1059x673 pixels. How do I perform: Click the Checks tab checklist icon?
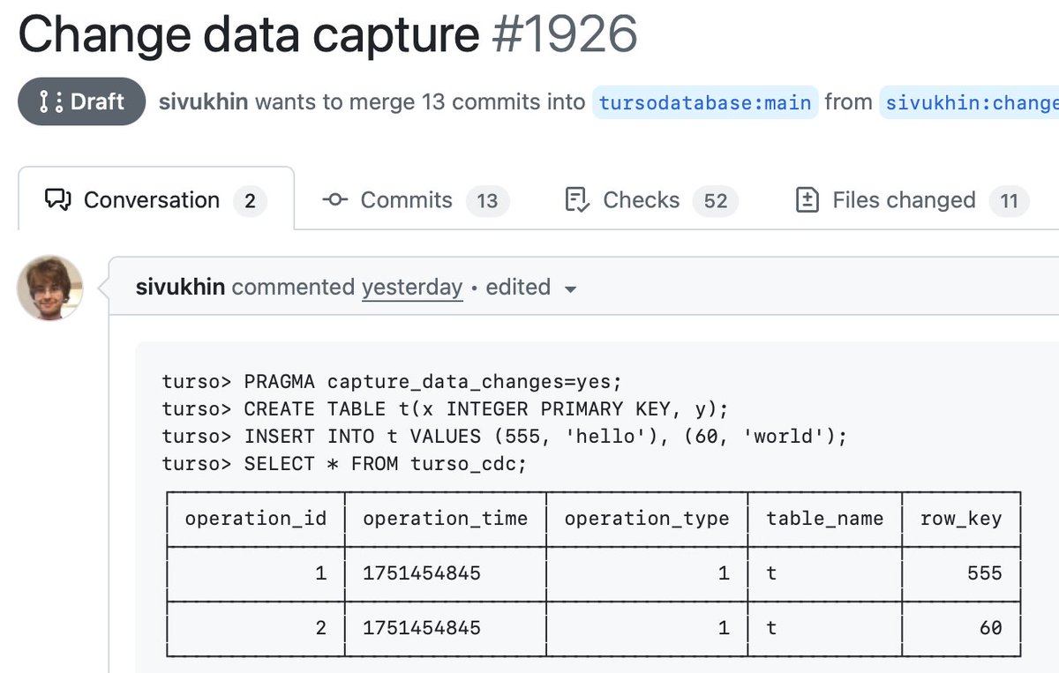coord(576,200)
